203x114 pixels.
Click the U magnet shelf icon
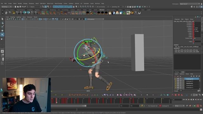[x=140, y=13]
